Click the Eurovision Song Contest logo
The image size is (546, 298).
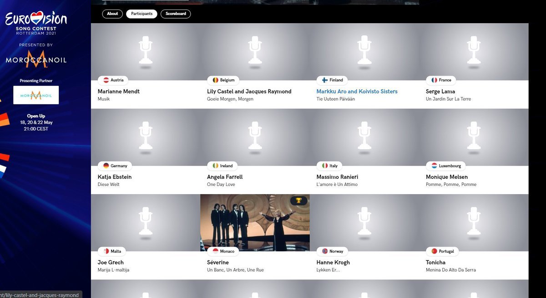click(36, 24)
